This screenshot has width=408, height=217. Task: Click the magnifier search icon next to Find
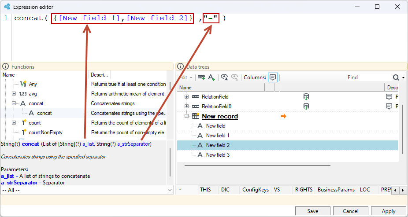tap(396, 77)
